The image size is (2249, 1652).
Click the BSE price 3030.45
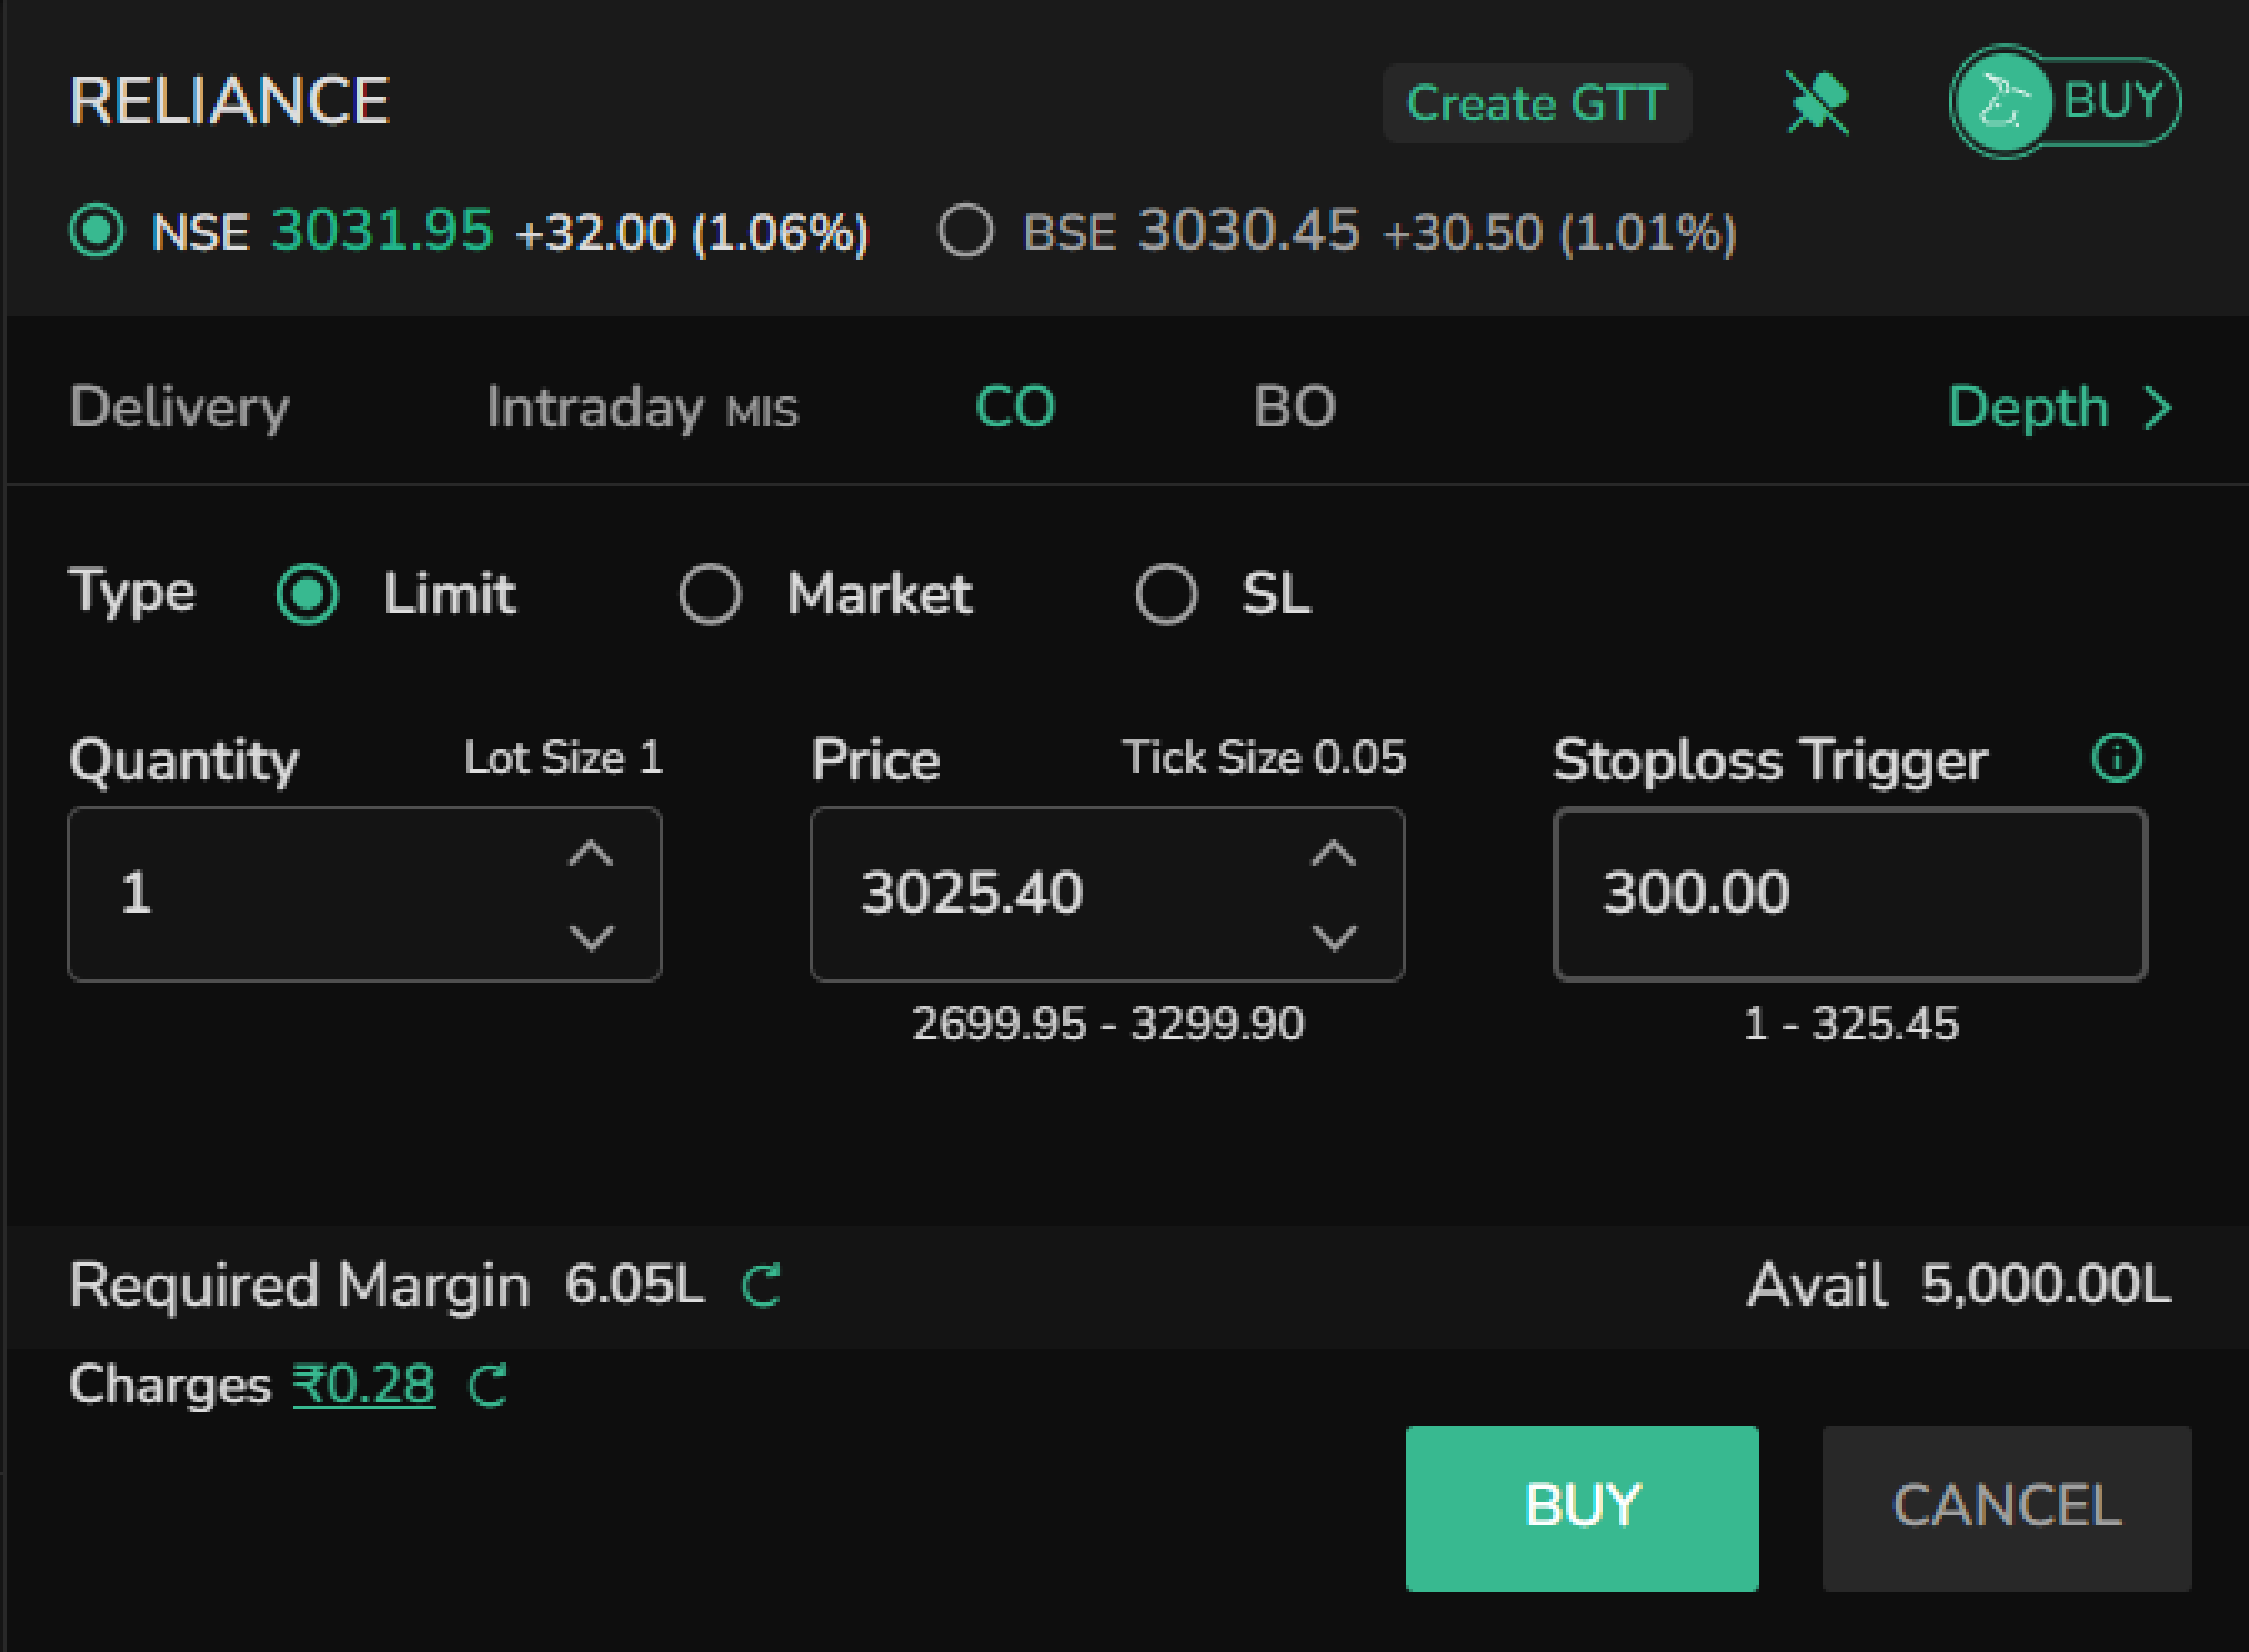[x=1250, y=230]
